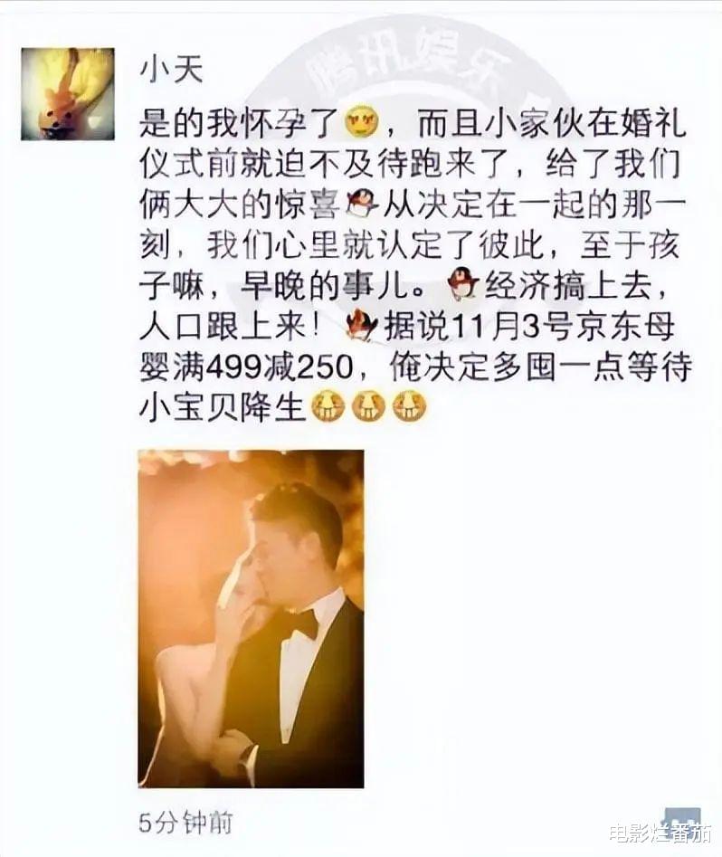Open the comment and like options button
Viewport: 722px width, 857px height.
(683, 822)
